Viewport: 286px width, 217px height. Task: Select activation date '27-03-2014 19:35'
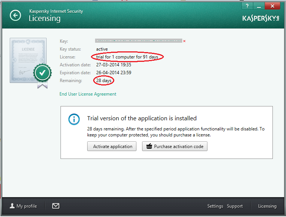(113, 65)
